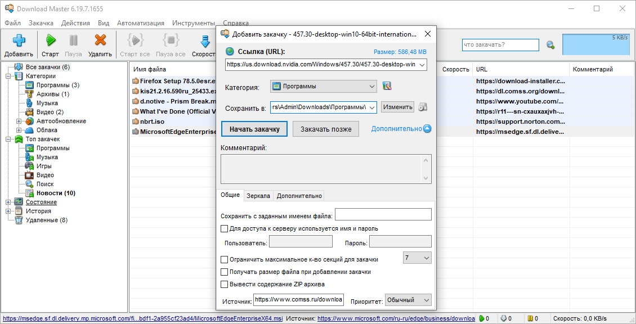Screen dimensions: 636x324
Task: Click the blue speed graph panel
Action: pyautogui.click(x=596, y=45)
